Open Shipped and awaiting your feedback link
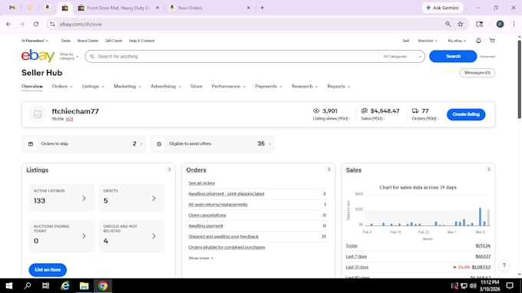This screenshot has height=293, width=522. click(223, 236)
